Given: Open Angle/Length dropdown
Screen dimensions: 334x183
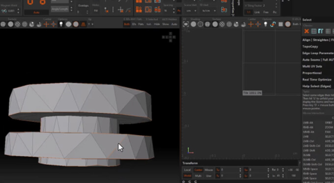Looking at the screenshot, I should pos(59,9).
